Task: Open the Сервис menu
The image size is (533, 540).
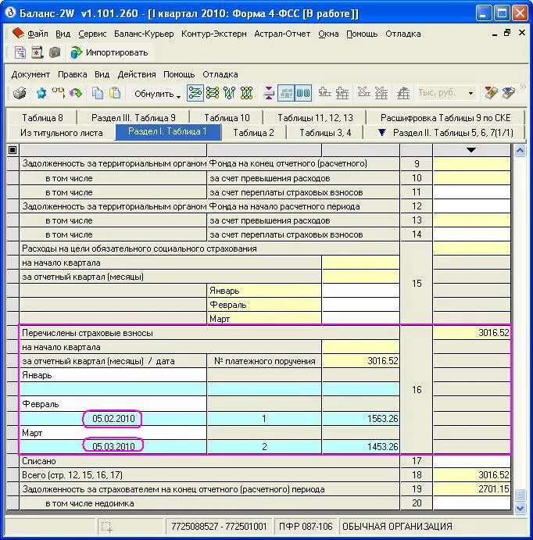Action: pos(92,34)
